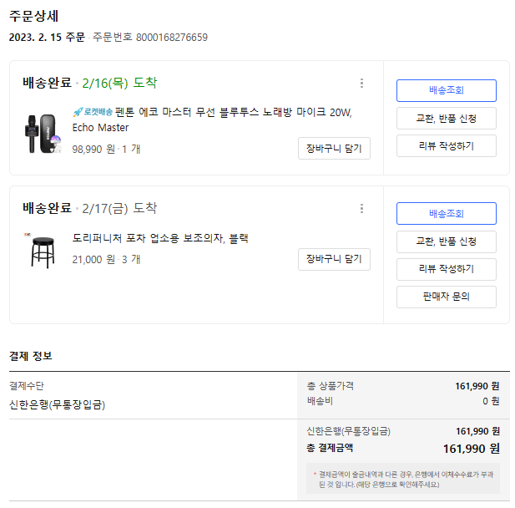Screen dimensions: 515x508
Task: Click the 총 결제금액 161,990 원 total
Action: (470, 449)
